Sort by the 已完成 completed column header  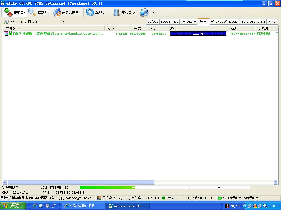click(x=137, y=28)
